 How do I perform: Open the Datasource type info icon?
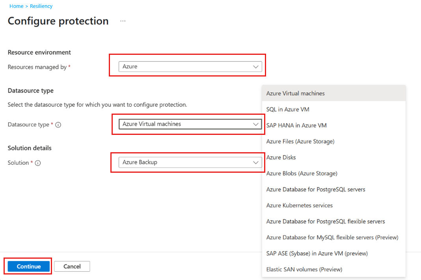[58, 125]
